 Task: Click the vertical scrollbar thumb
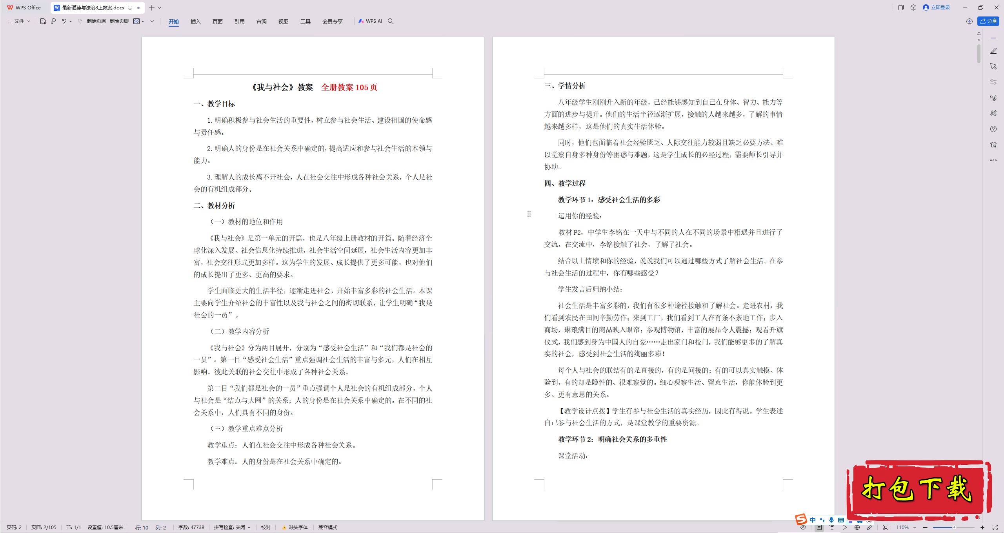coord(979,54)
